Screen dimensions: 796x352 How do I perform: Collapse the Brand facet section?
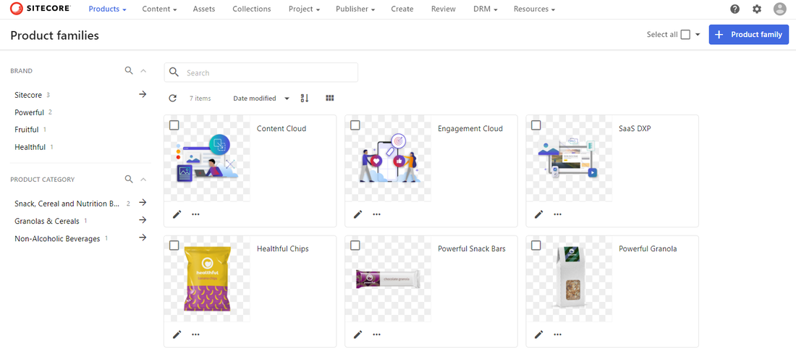(x=143, y=70)
